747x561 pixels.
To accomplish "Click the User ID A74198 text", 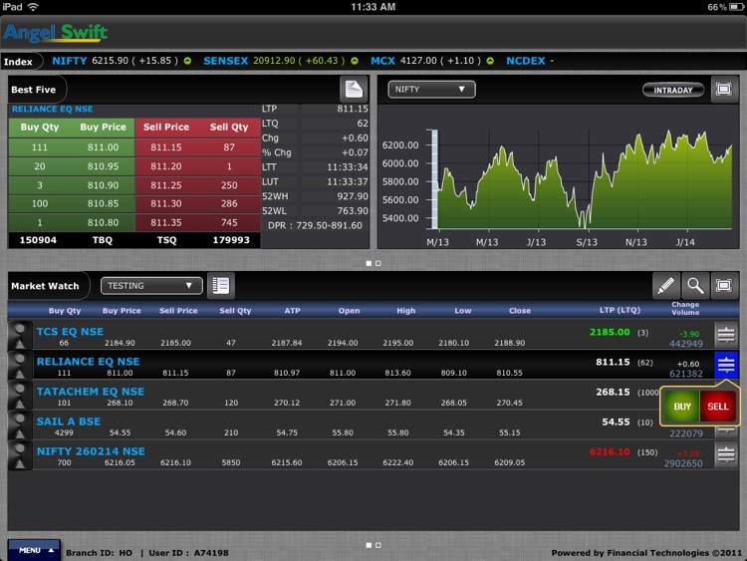I will (188, 553).
